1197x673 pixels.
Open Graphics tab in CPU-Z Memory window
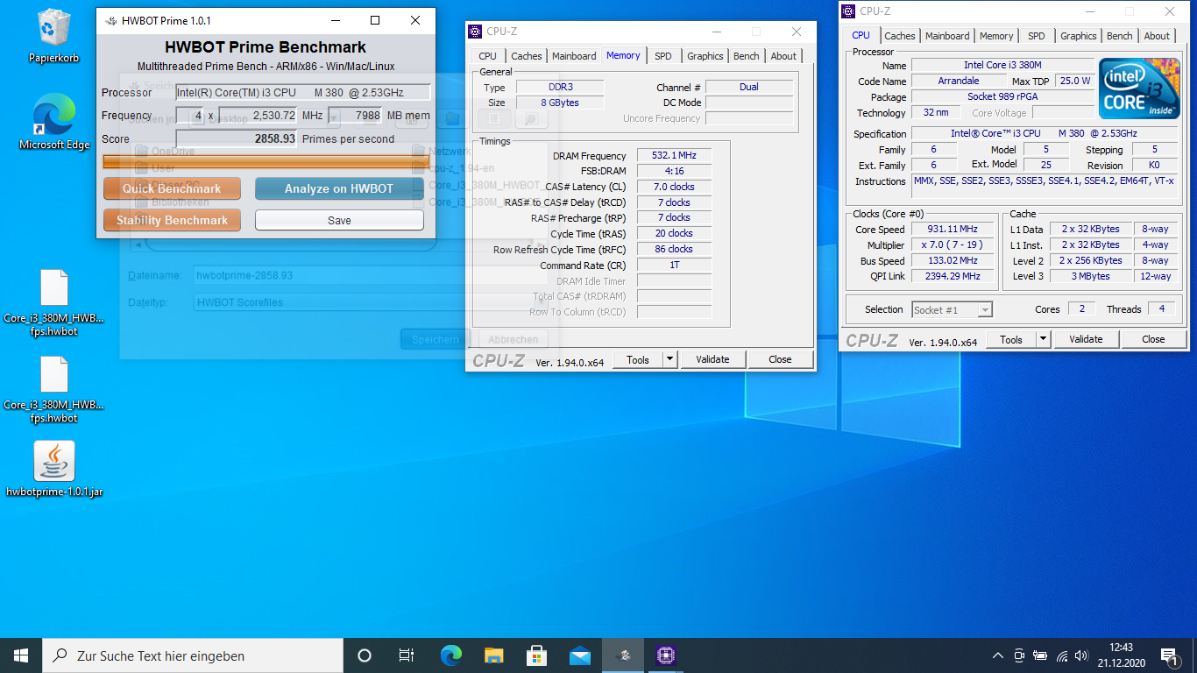coord(705,56)
